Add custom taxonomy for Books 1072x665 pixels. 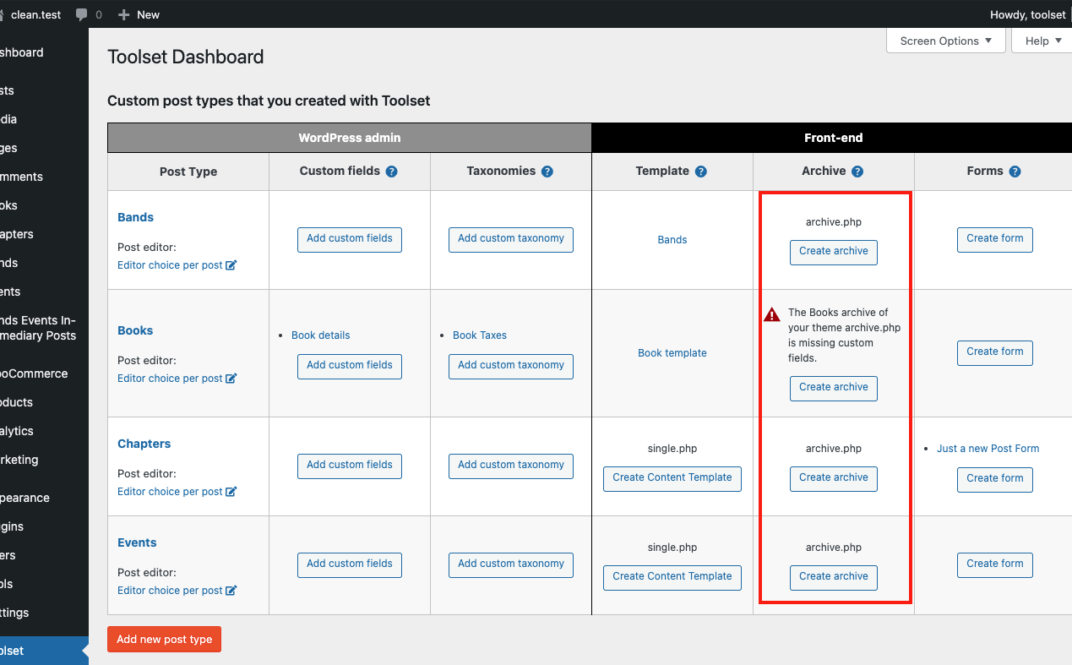coord(511,366)
